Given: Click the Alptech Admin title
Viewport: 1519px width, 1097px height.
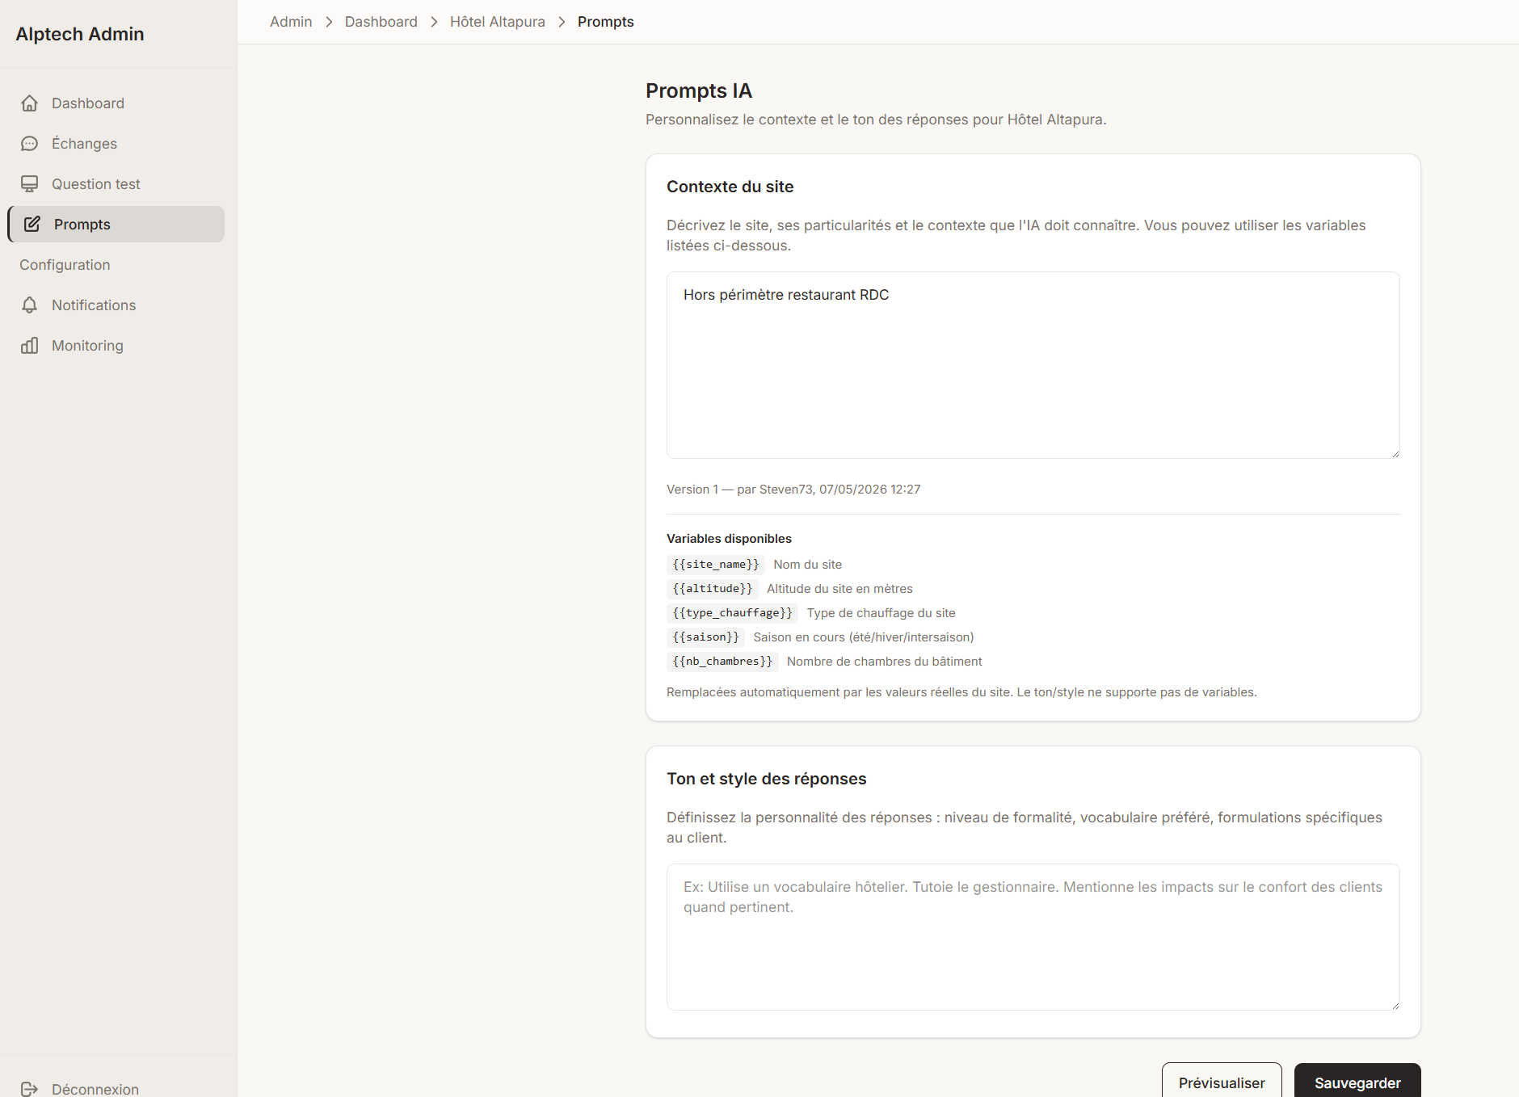Looking at the screenshot, I should pos(80,34).
